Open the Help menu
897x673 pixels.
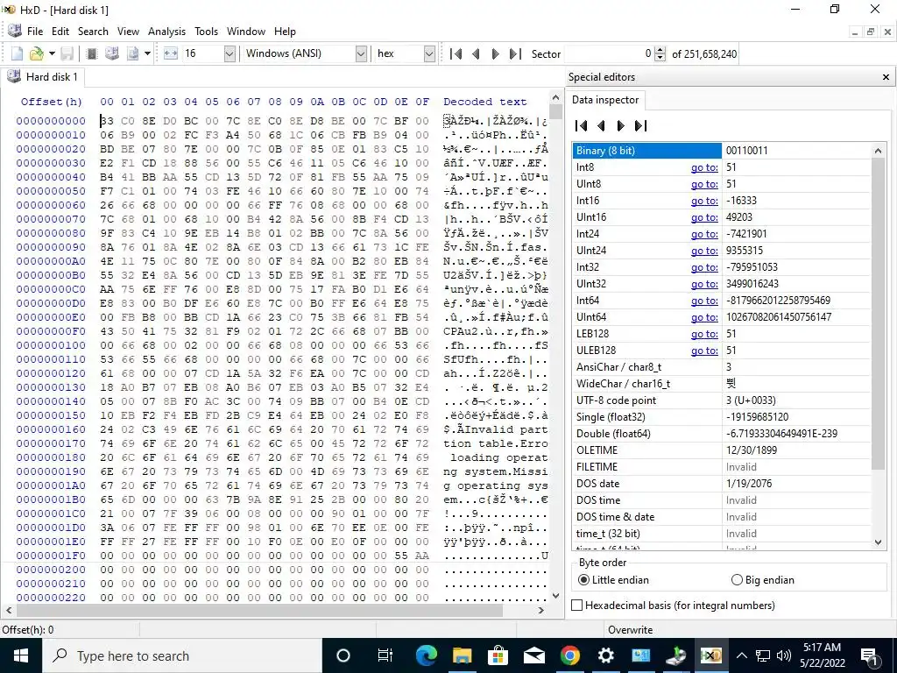click(285, 32)
